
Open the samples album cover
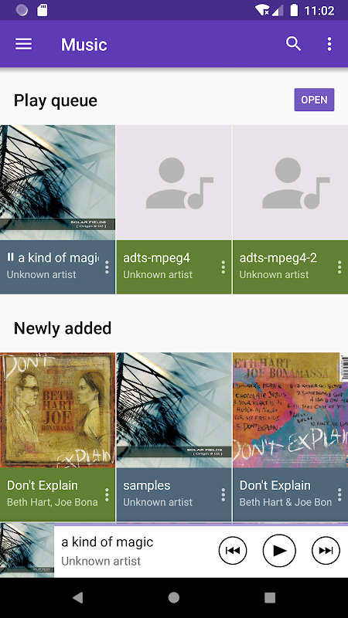point(174,410)
